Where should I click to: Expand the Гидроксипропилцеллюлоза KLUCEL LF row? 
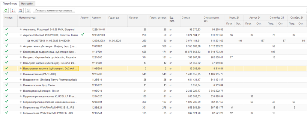click(x=21, y=96)
